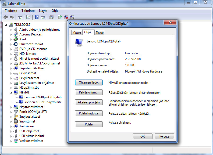Expand the Levyasemat node

pyautogui.click(x=11, y=73)
